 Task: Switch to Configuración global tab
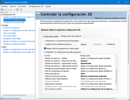pyautogui.click(x=51, y=37)
